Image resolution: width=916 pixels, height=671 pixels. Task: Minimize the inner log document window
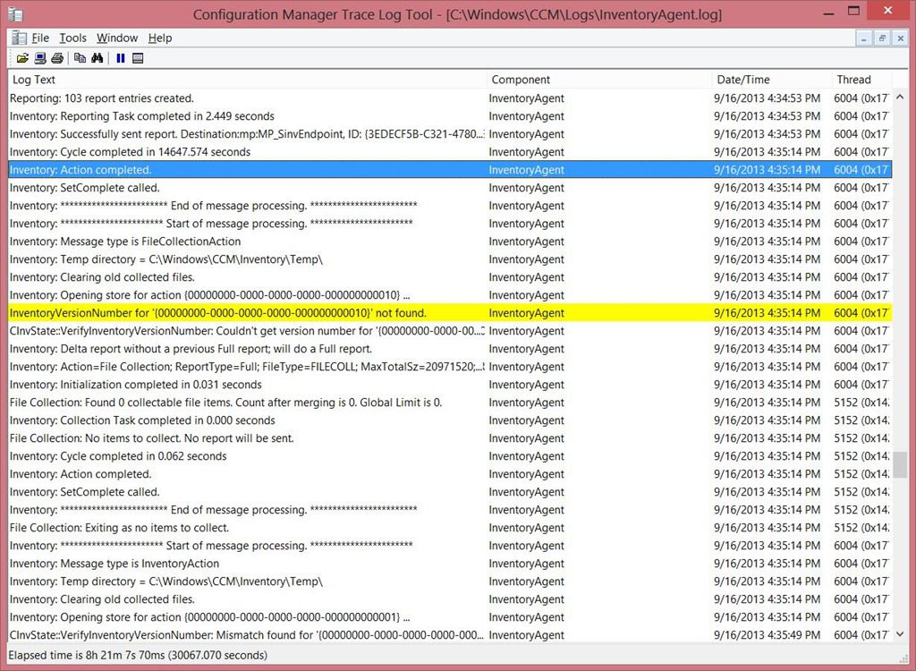click(864, 38)
